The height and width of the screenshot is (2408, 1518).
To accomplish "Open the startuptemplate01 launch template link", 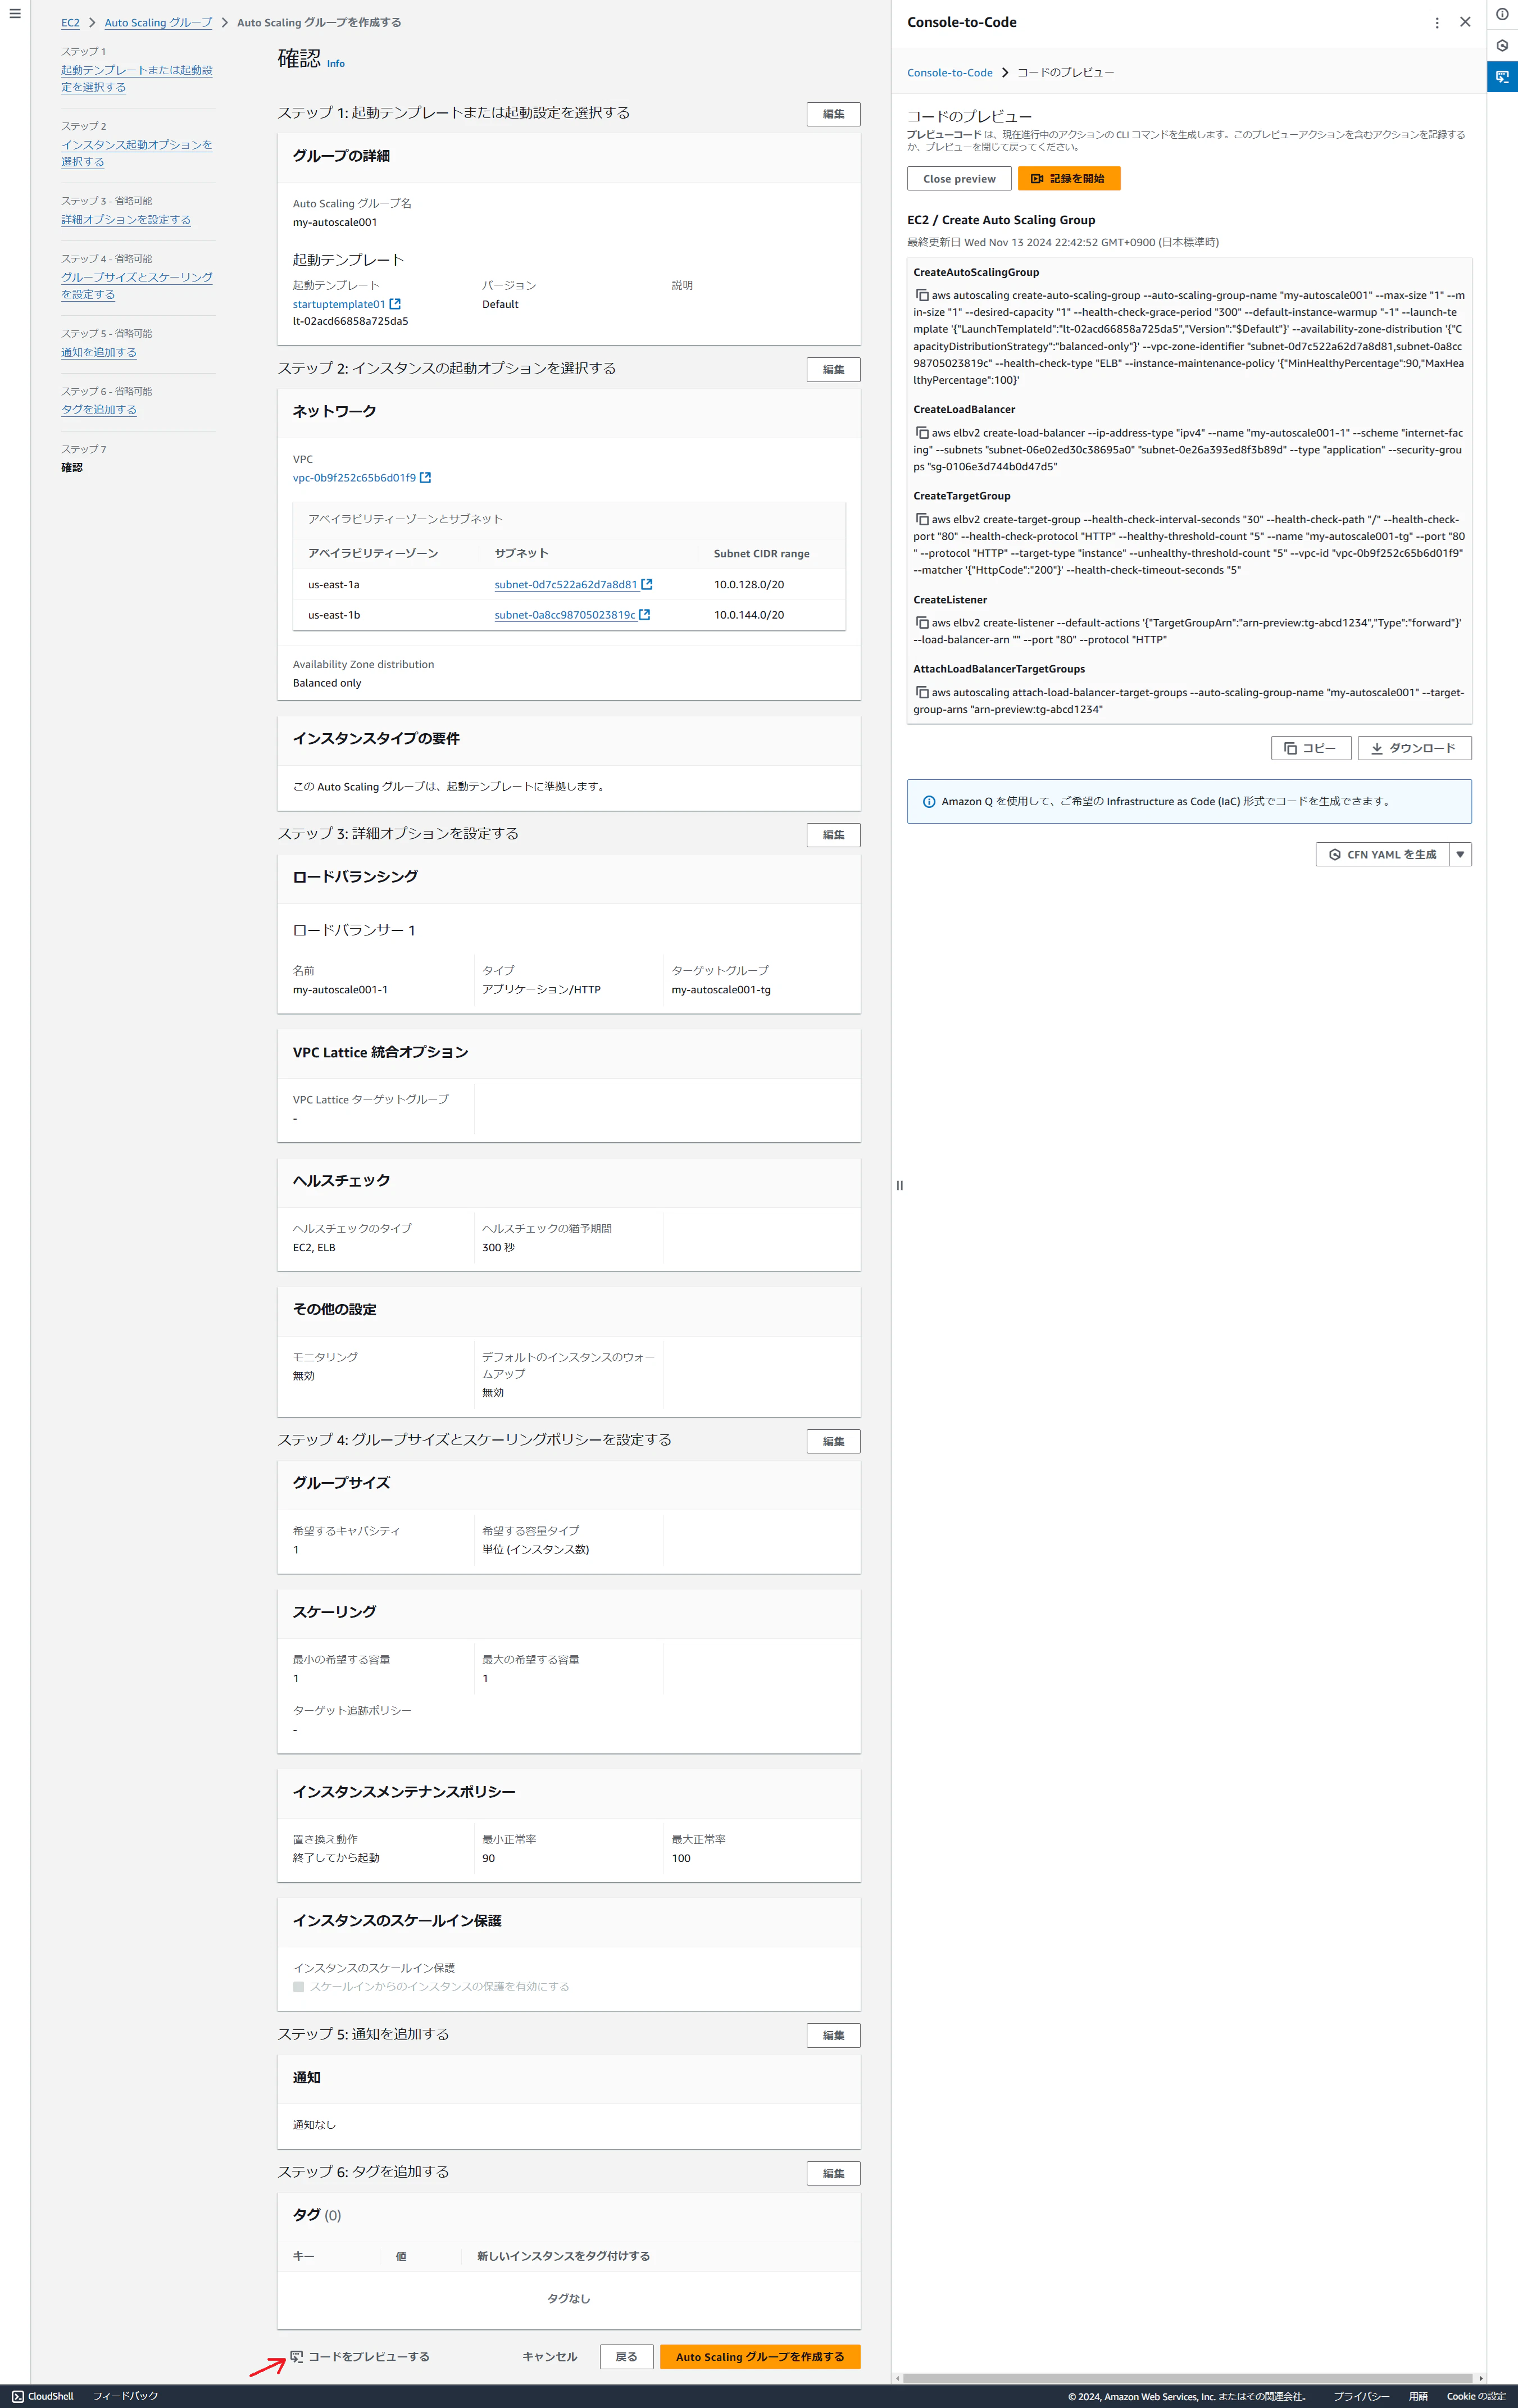I will (x=339, y=304).
